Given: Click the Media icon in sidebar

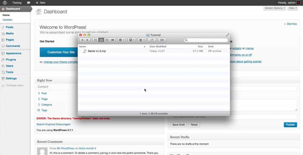Looking at the screenshot, I should pyautogui.click(x=3, y=34).
